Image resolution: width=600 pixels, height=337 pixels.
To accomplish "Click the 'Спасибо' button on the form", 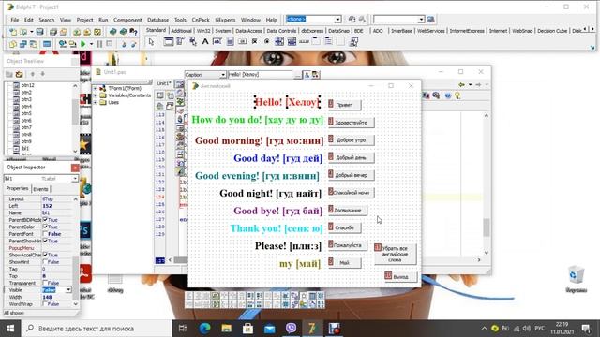I will [x=344, y=227].
